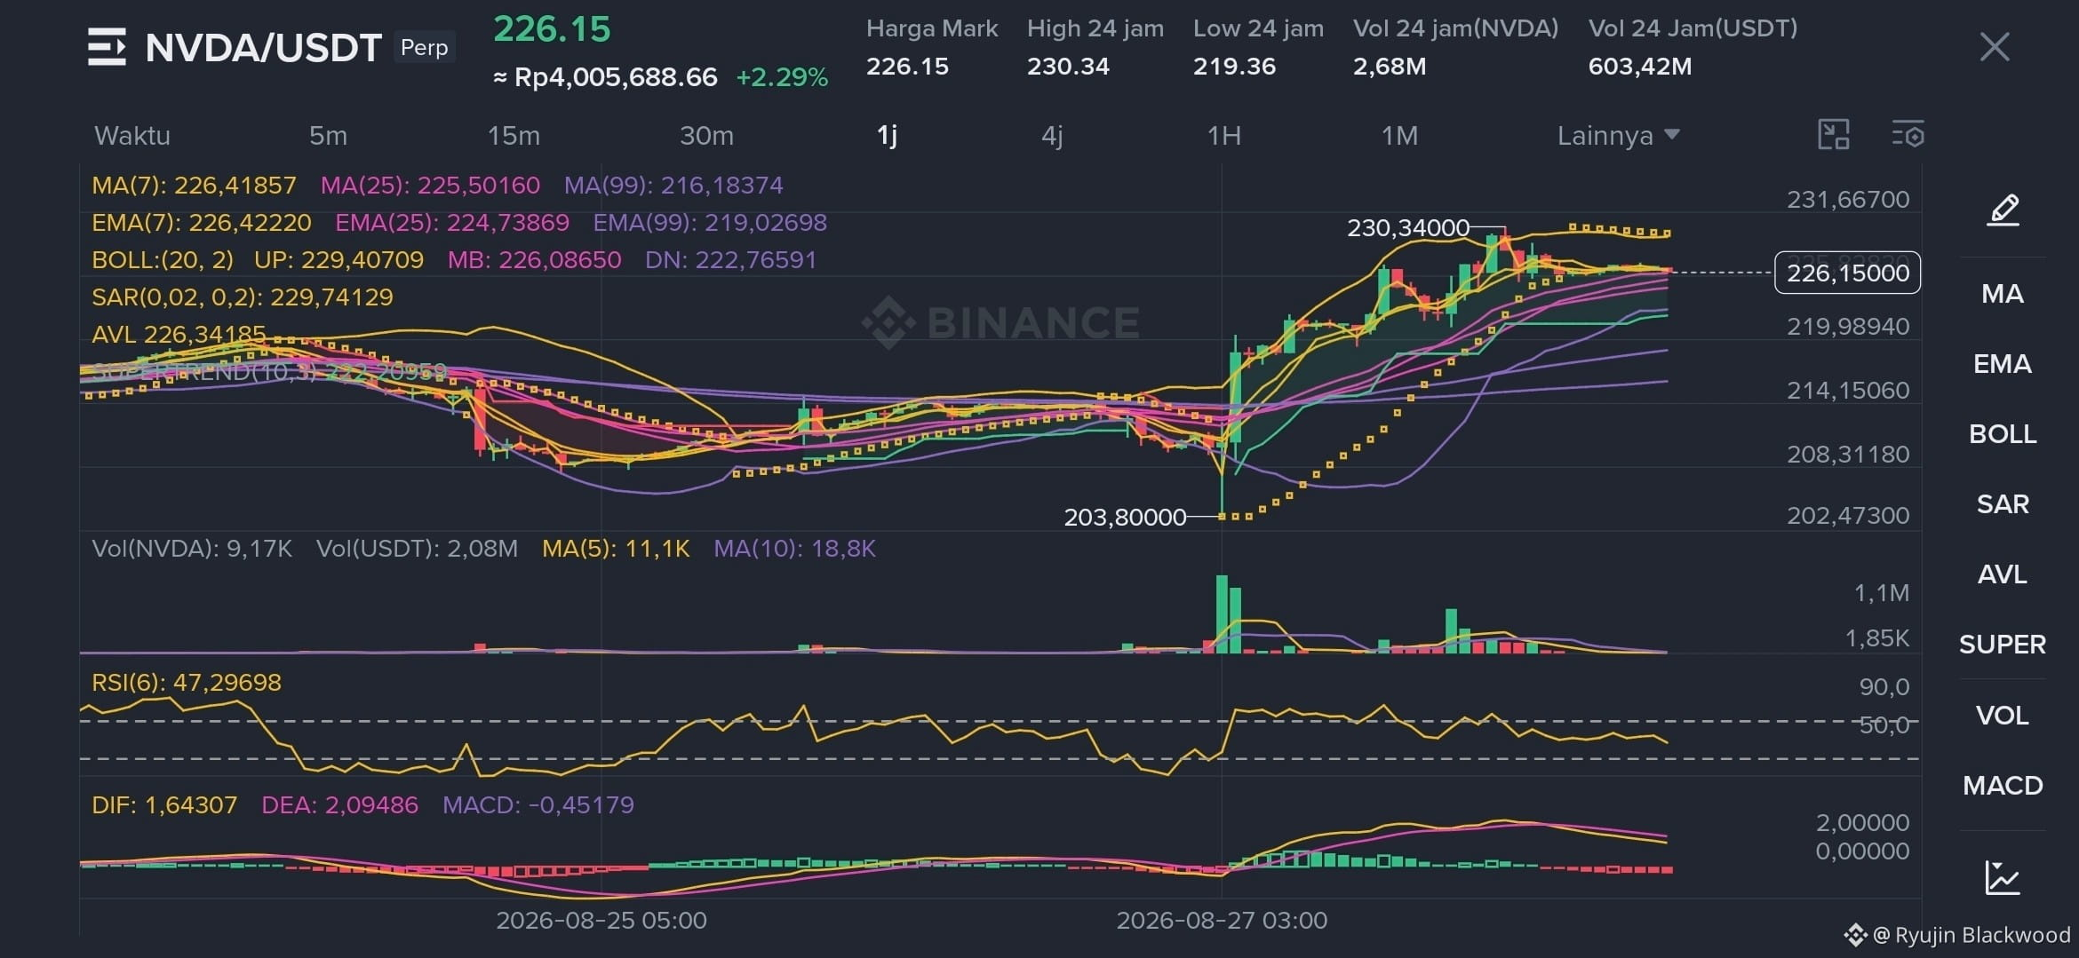Toggle the AVL indicator
2079x958 pixels.
point(2003,574)
